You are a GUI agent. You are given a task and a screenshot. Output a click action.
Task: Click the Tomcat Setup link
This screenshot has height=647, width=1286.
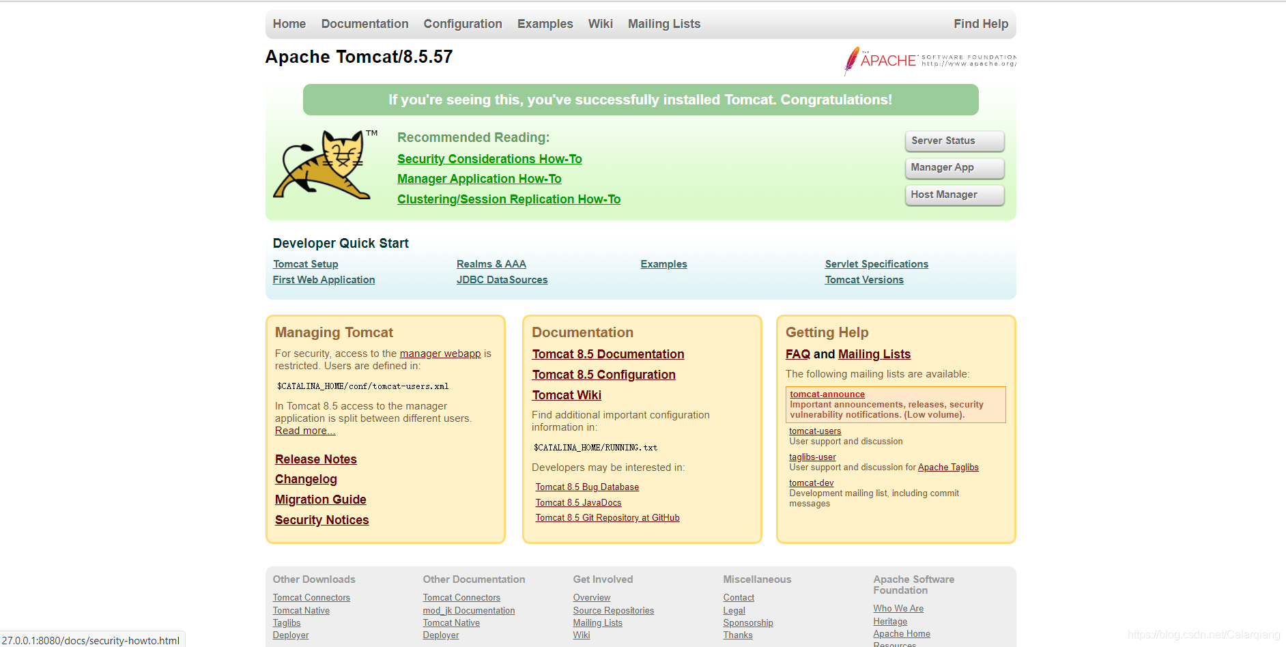coord(306,264)
